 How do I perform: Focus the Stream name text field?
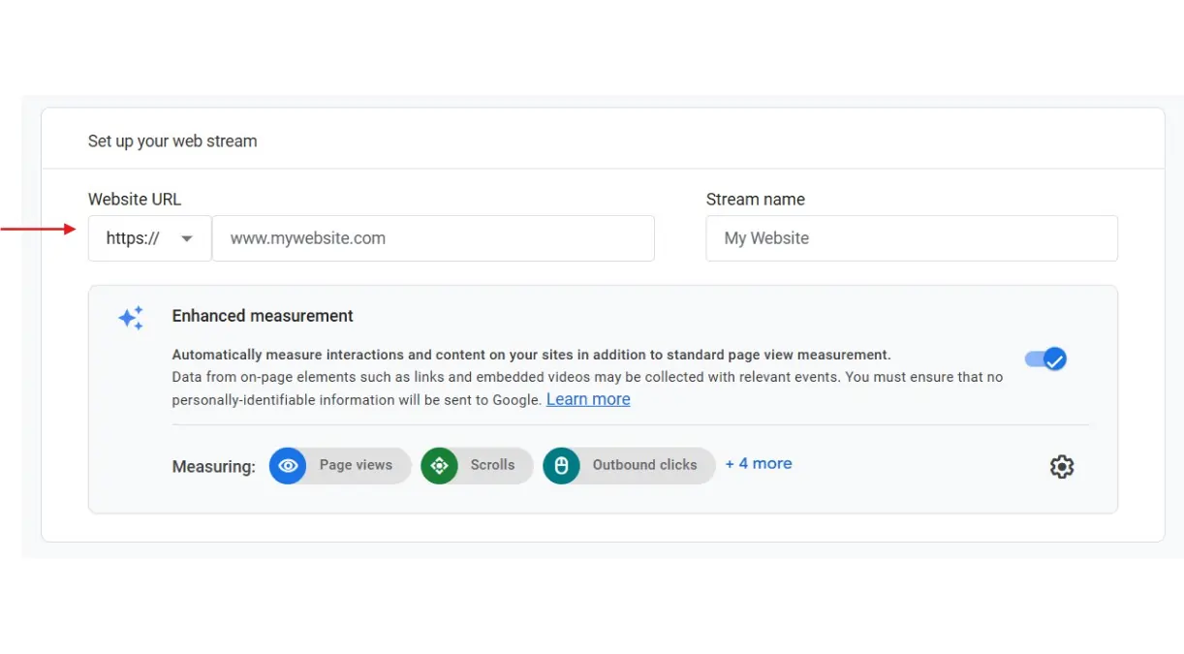tap(911, 238)
